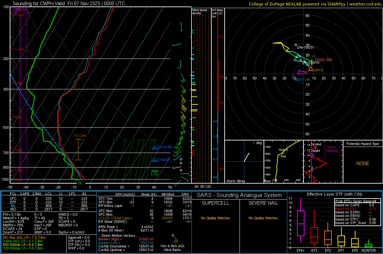Screen dimensions: 383x254
Task: Click the 12 km height marker
Action: [x=19, y=49]
